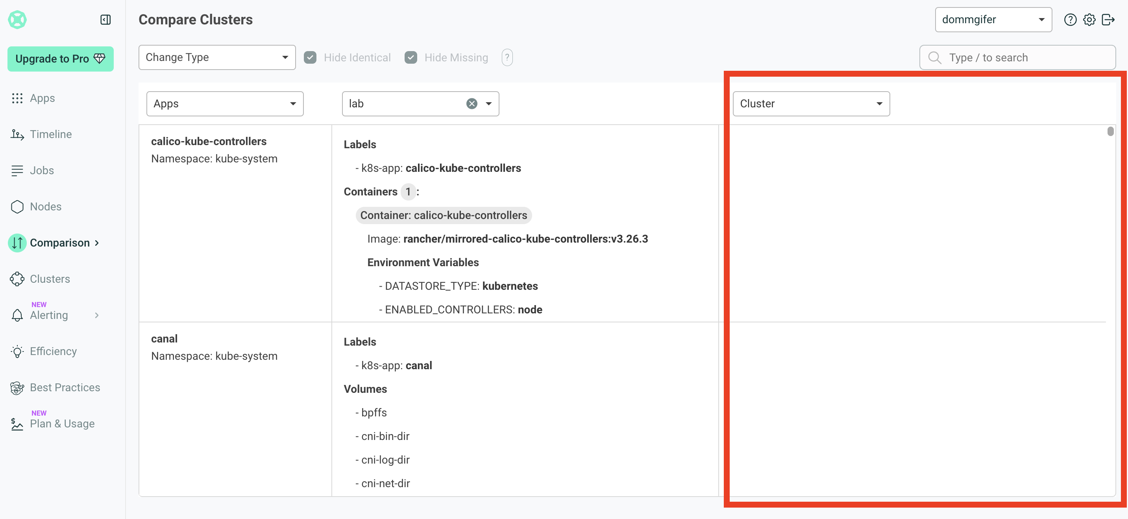
Task: Click the Best Practices icon
Action: pos(17,388)
